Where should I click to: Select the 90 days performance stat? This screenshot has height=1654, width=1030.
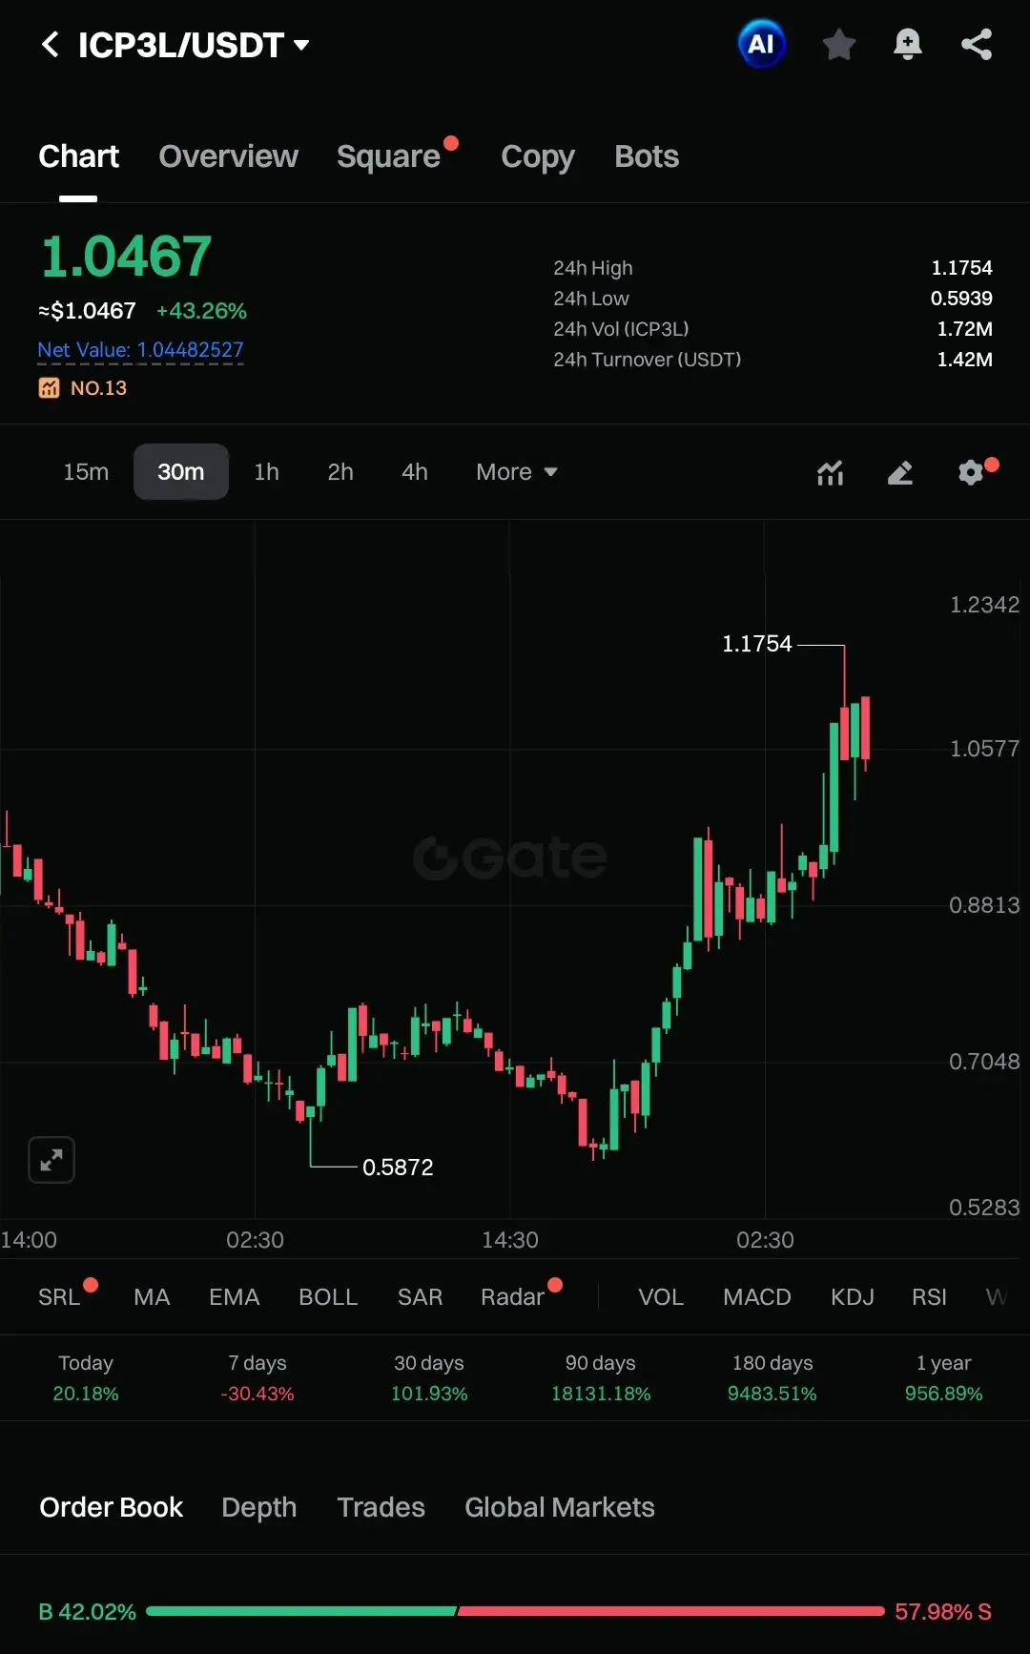pos(601,1378)
